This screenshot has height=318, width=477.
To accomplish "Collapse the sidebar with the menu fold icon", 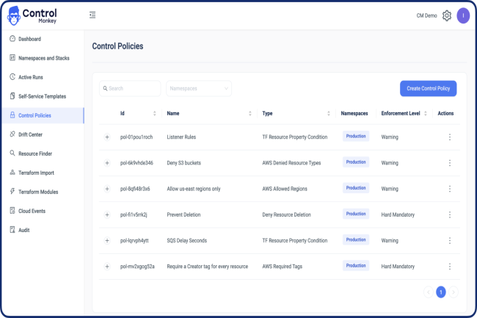I will 92,15.
